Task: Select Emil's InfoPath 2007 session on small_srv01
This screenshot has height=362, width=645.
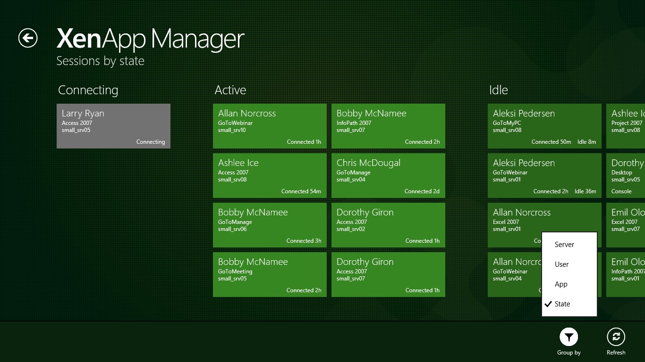Action: (x=628, y=274)
